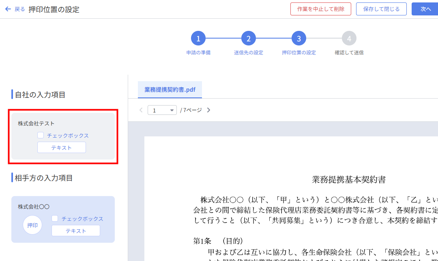Add テキスト field for 株式会社〇〇
This screenshot has width=438, height=261.
pos(76,231)
